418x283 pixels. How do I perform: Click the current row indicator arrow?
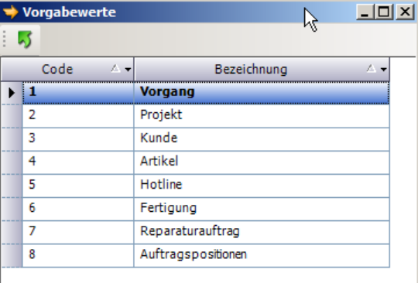click(12, 93)
